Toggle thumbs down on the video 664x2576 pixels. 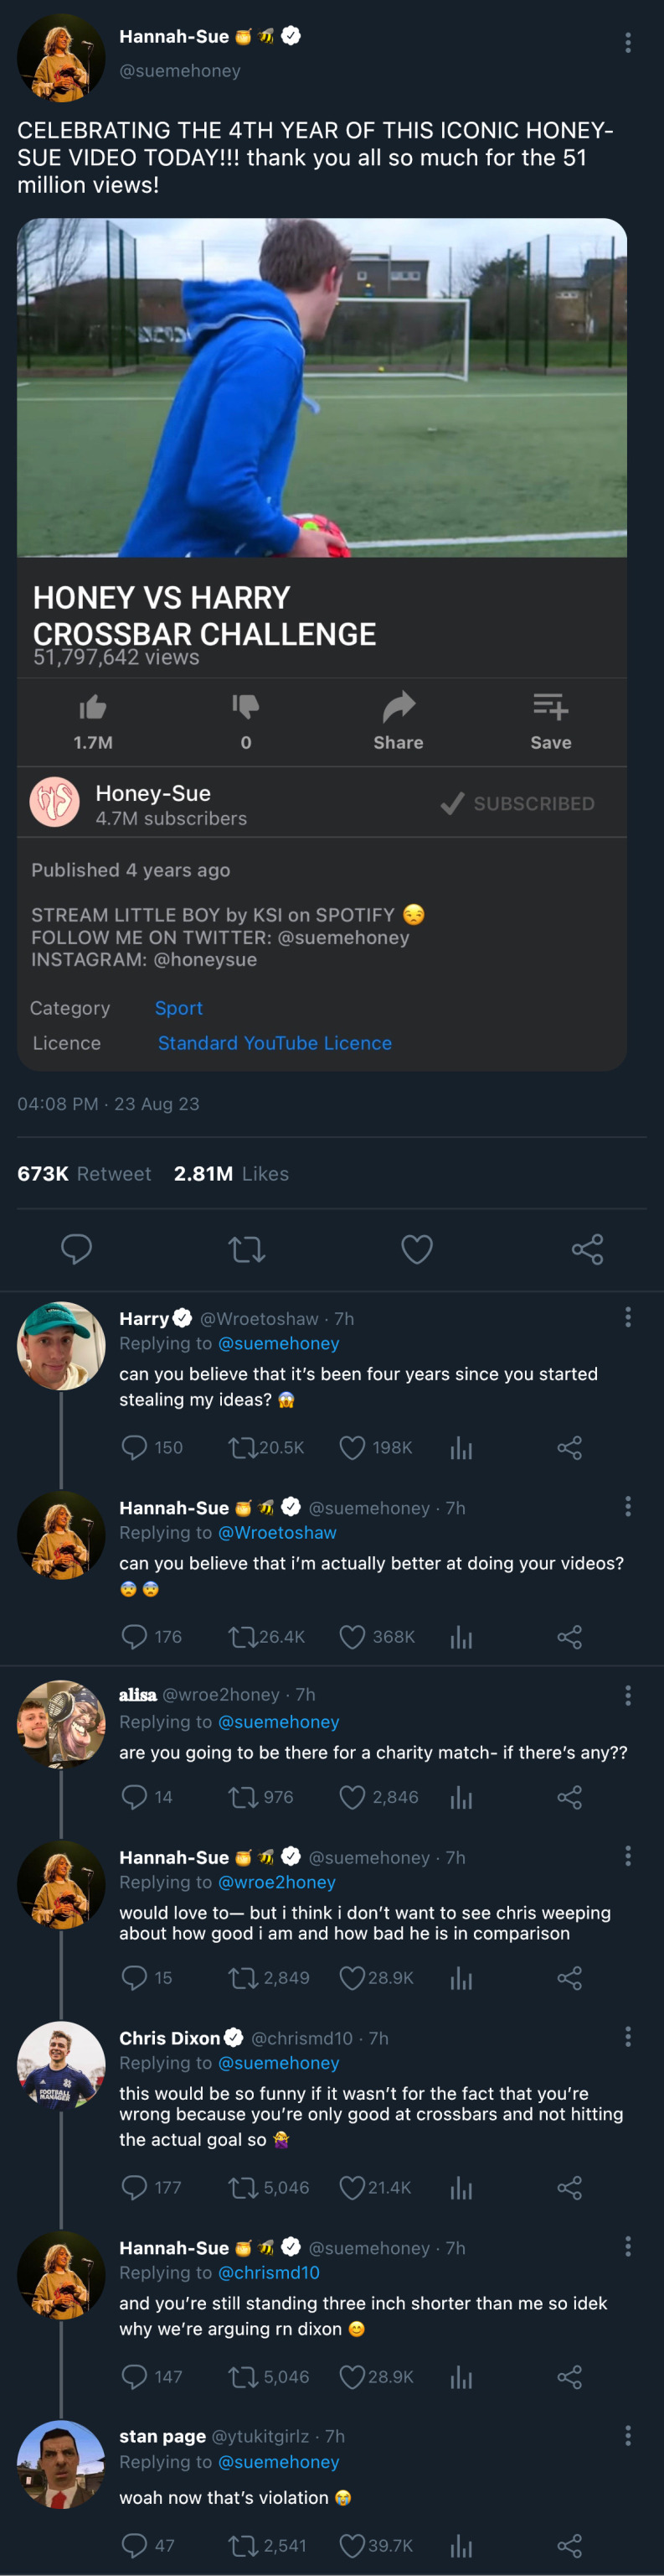(x=245, y=708)
